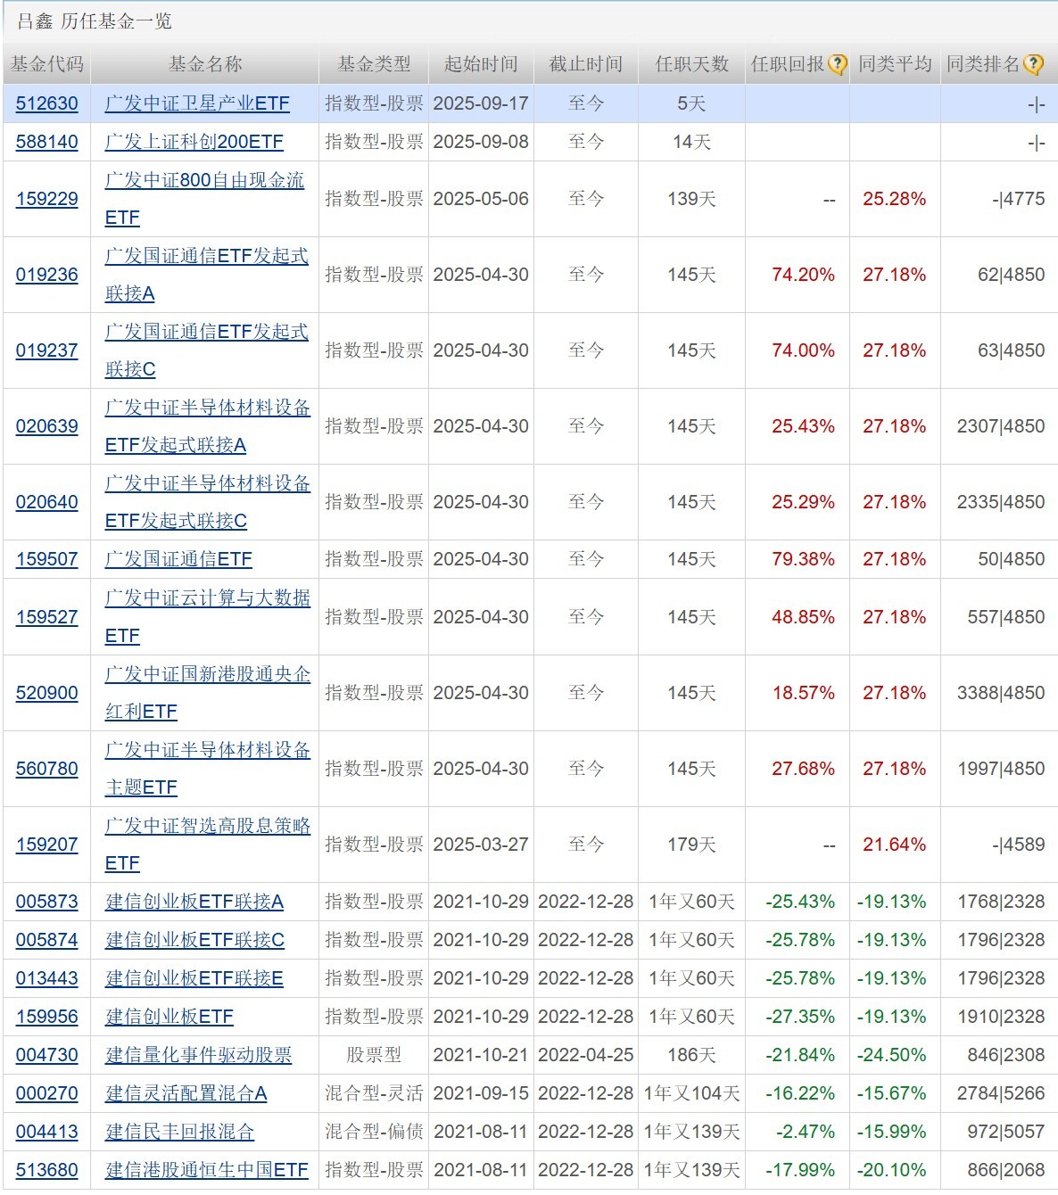
Task: Click the help icon beside 任职回报 header
Action: (x=837, y=64)
